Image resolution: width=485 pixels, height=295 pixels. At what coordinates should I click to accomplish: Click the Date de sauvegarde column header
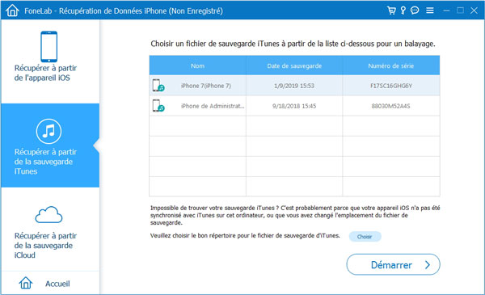[x=294, y=65]
